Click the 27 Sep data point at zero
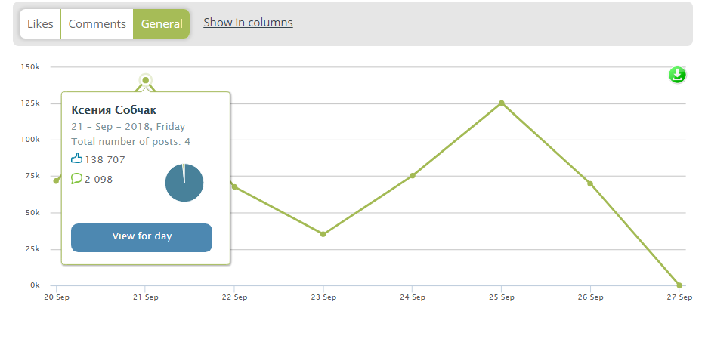Image resolution: width=705 pixels, height=339 pixels. 679,285
